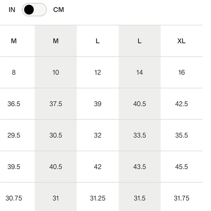Screen dimensions: 211x211
Task: Click numeric size 16 cell
Action: [x=182, y=72]
